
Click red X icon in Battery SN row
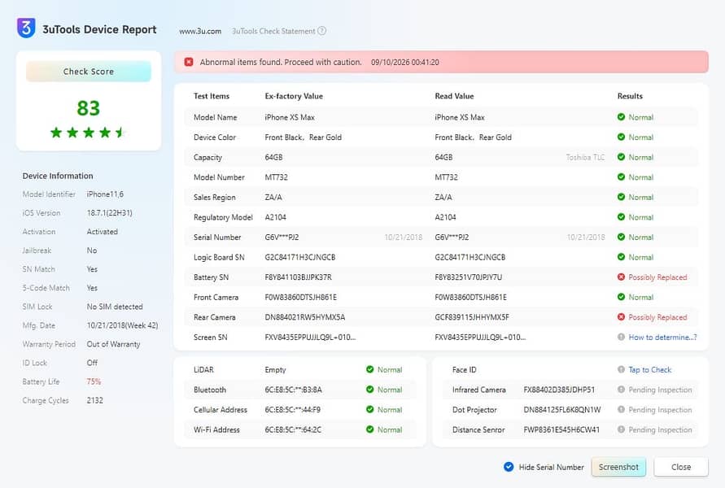621,277
